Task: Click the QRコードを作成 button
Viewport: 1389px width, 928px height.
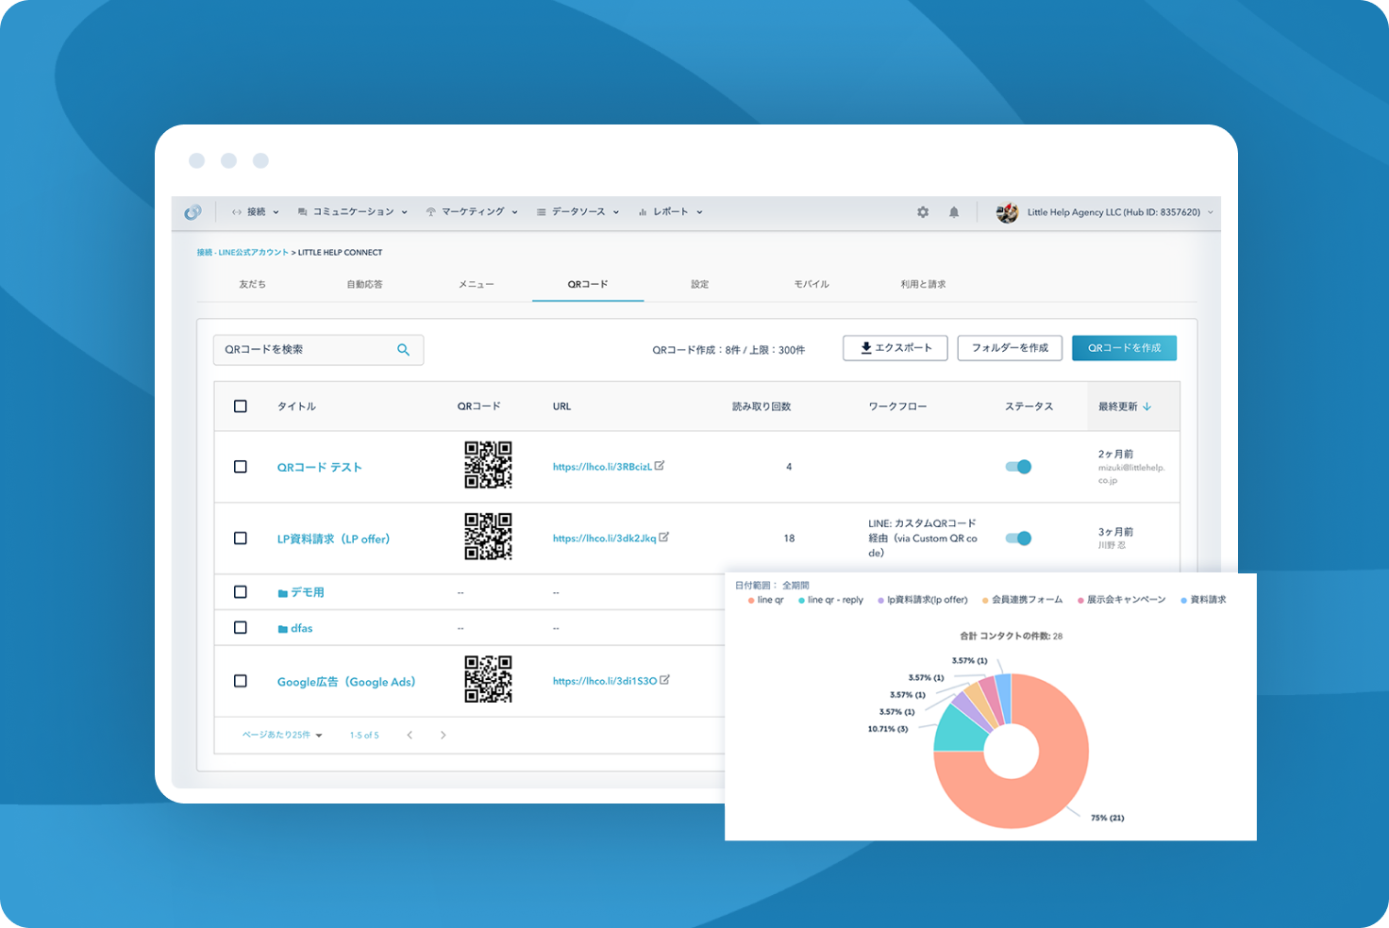Action: 1124,348
